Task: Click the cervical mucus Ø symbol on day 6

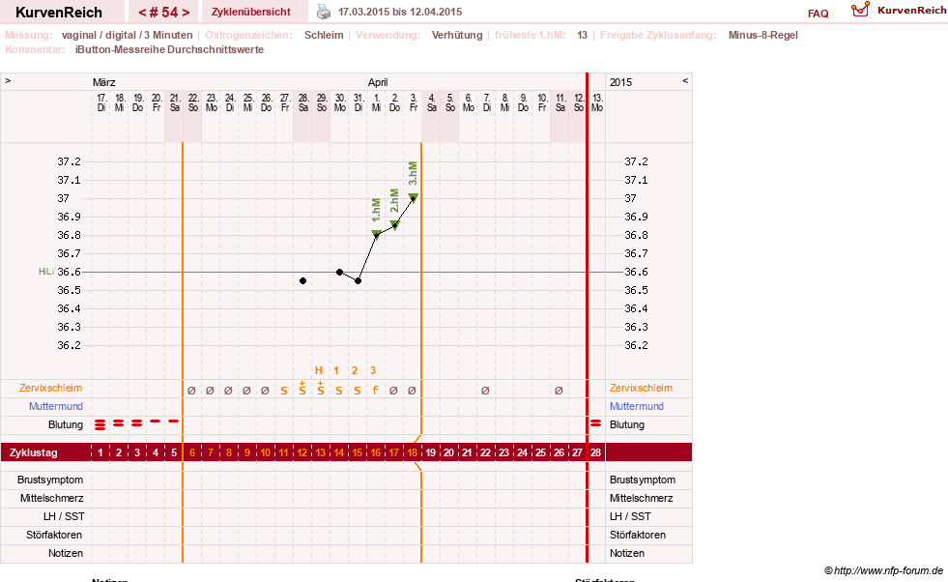Action: [x=191, y=391]
